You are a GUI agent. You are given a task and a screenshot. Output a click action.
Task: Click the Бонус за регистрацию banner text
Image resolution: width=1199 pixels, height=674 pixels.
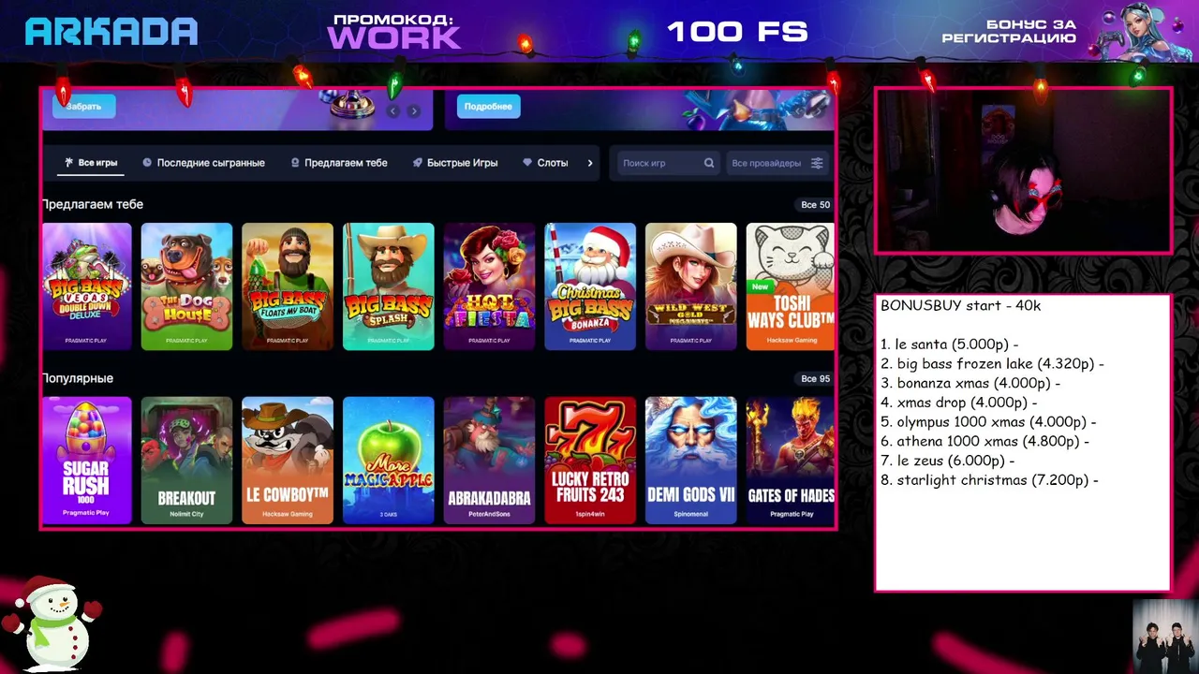point(1009,32)
